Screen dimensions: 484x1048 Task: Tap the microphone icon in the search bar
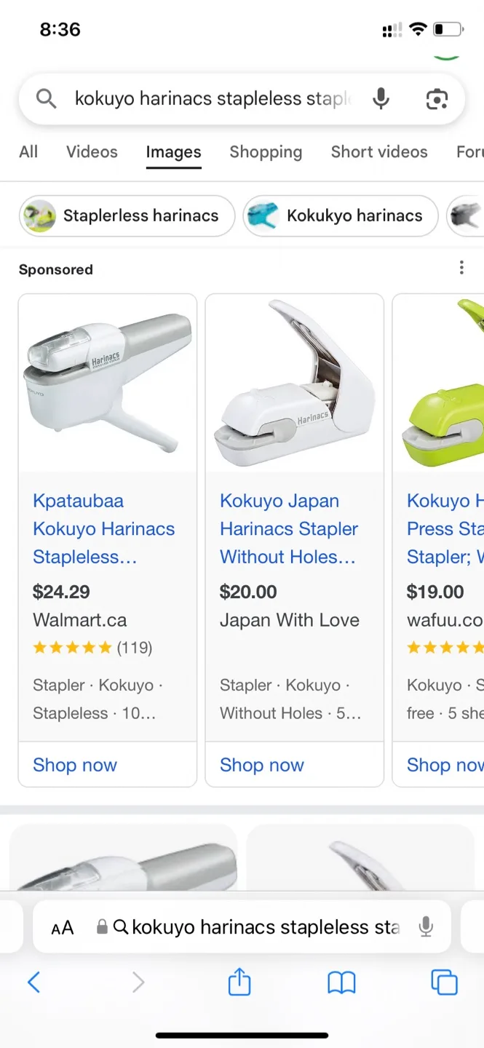(x=381, y=98)
